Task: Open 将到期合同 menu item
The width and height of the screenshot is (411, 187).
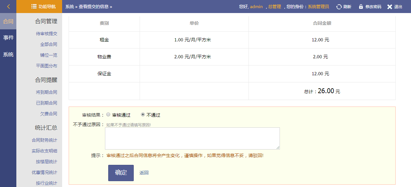Action: (x=46, y=92)
